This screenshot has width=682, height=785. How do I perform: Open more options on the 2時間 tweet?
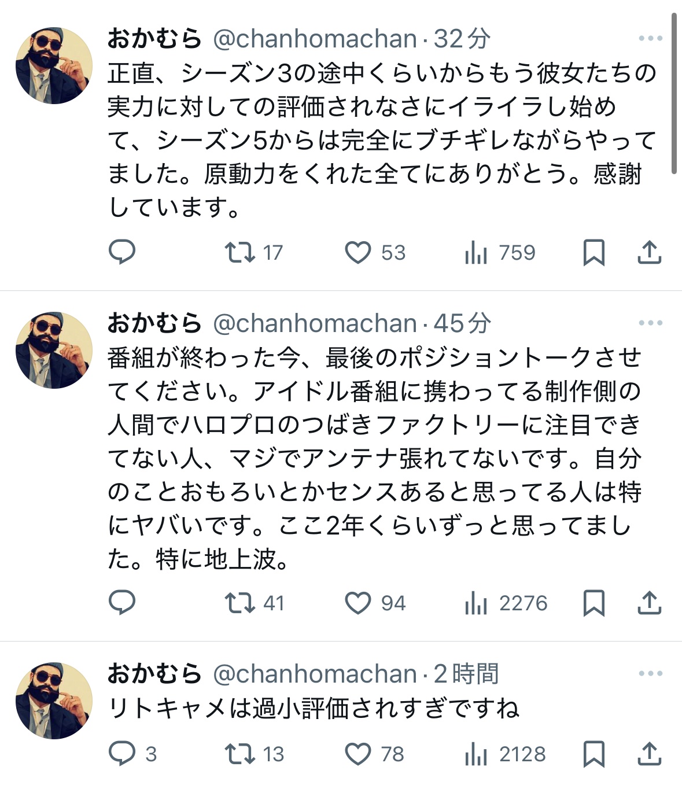click(650, 673)
